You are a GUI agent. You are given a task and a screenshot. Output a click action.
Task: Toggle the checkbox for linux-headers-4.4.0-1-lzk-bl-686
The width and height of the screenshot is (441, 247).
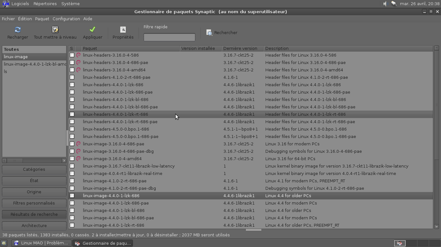72,99
